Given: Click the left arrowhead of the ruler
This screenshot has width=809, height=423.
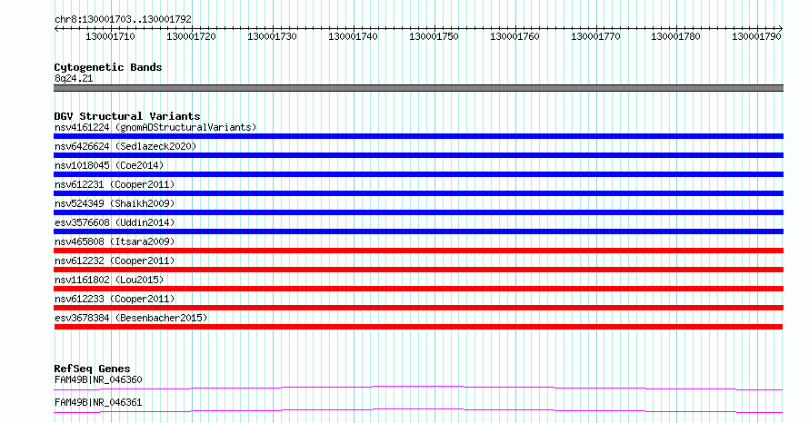Looking at the screenshot, I should pyautogui.click(x=56, y=28).
